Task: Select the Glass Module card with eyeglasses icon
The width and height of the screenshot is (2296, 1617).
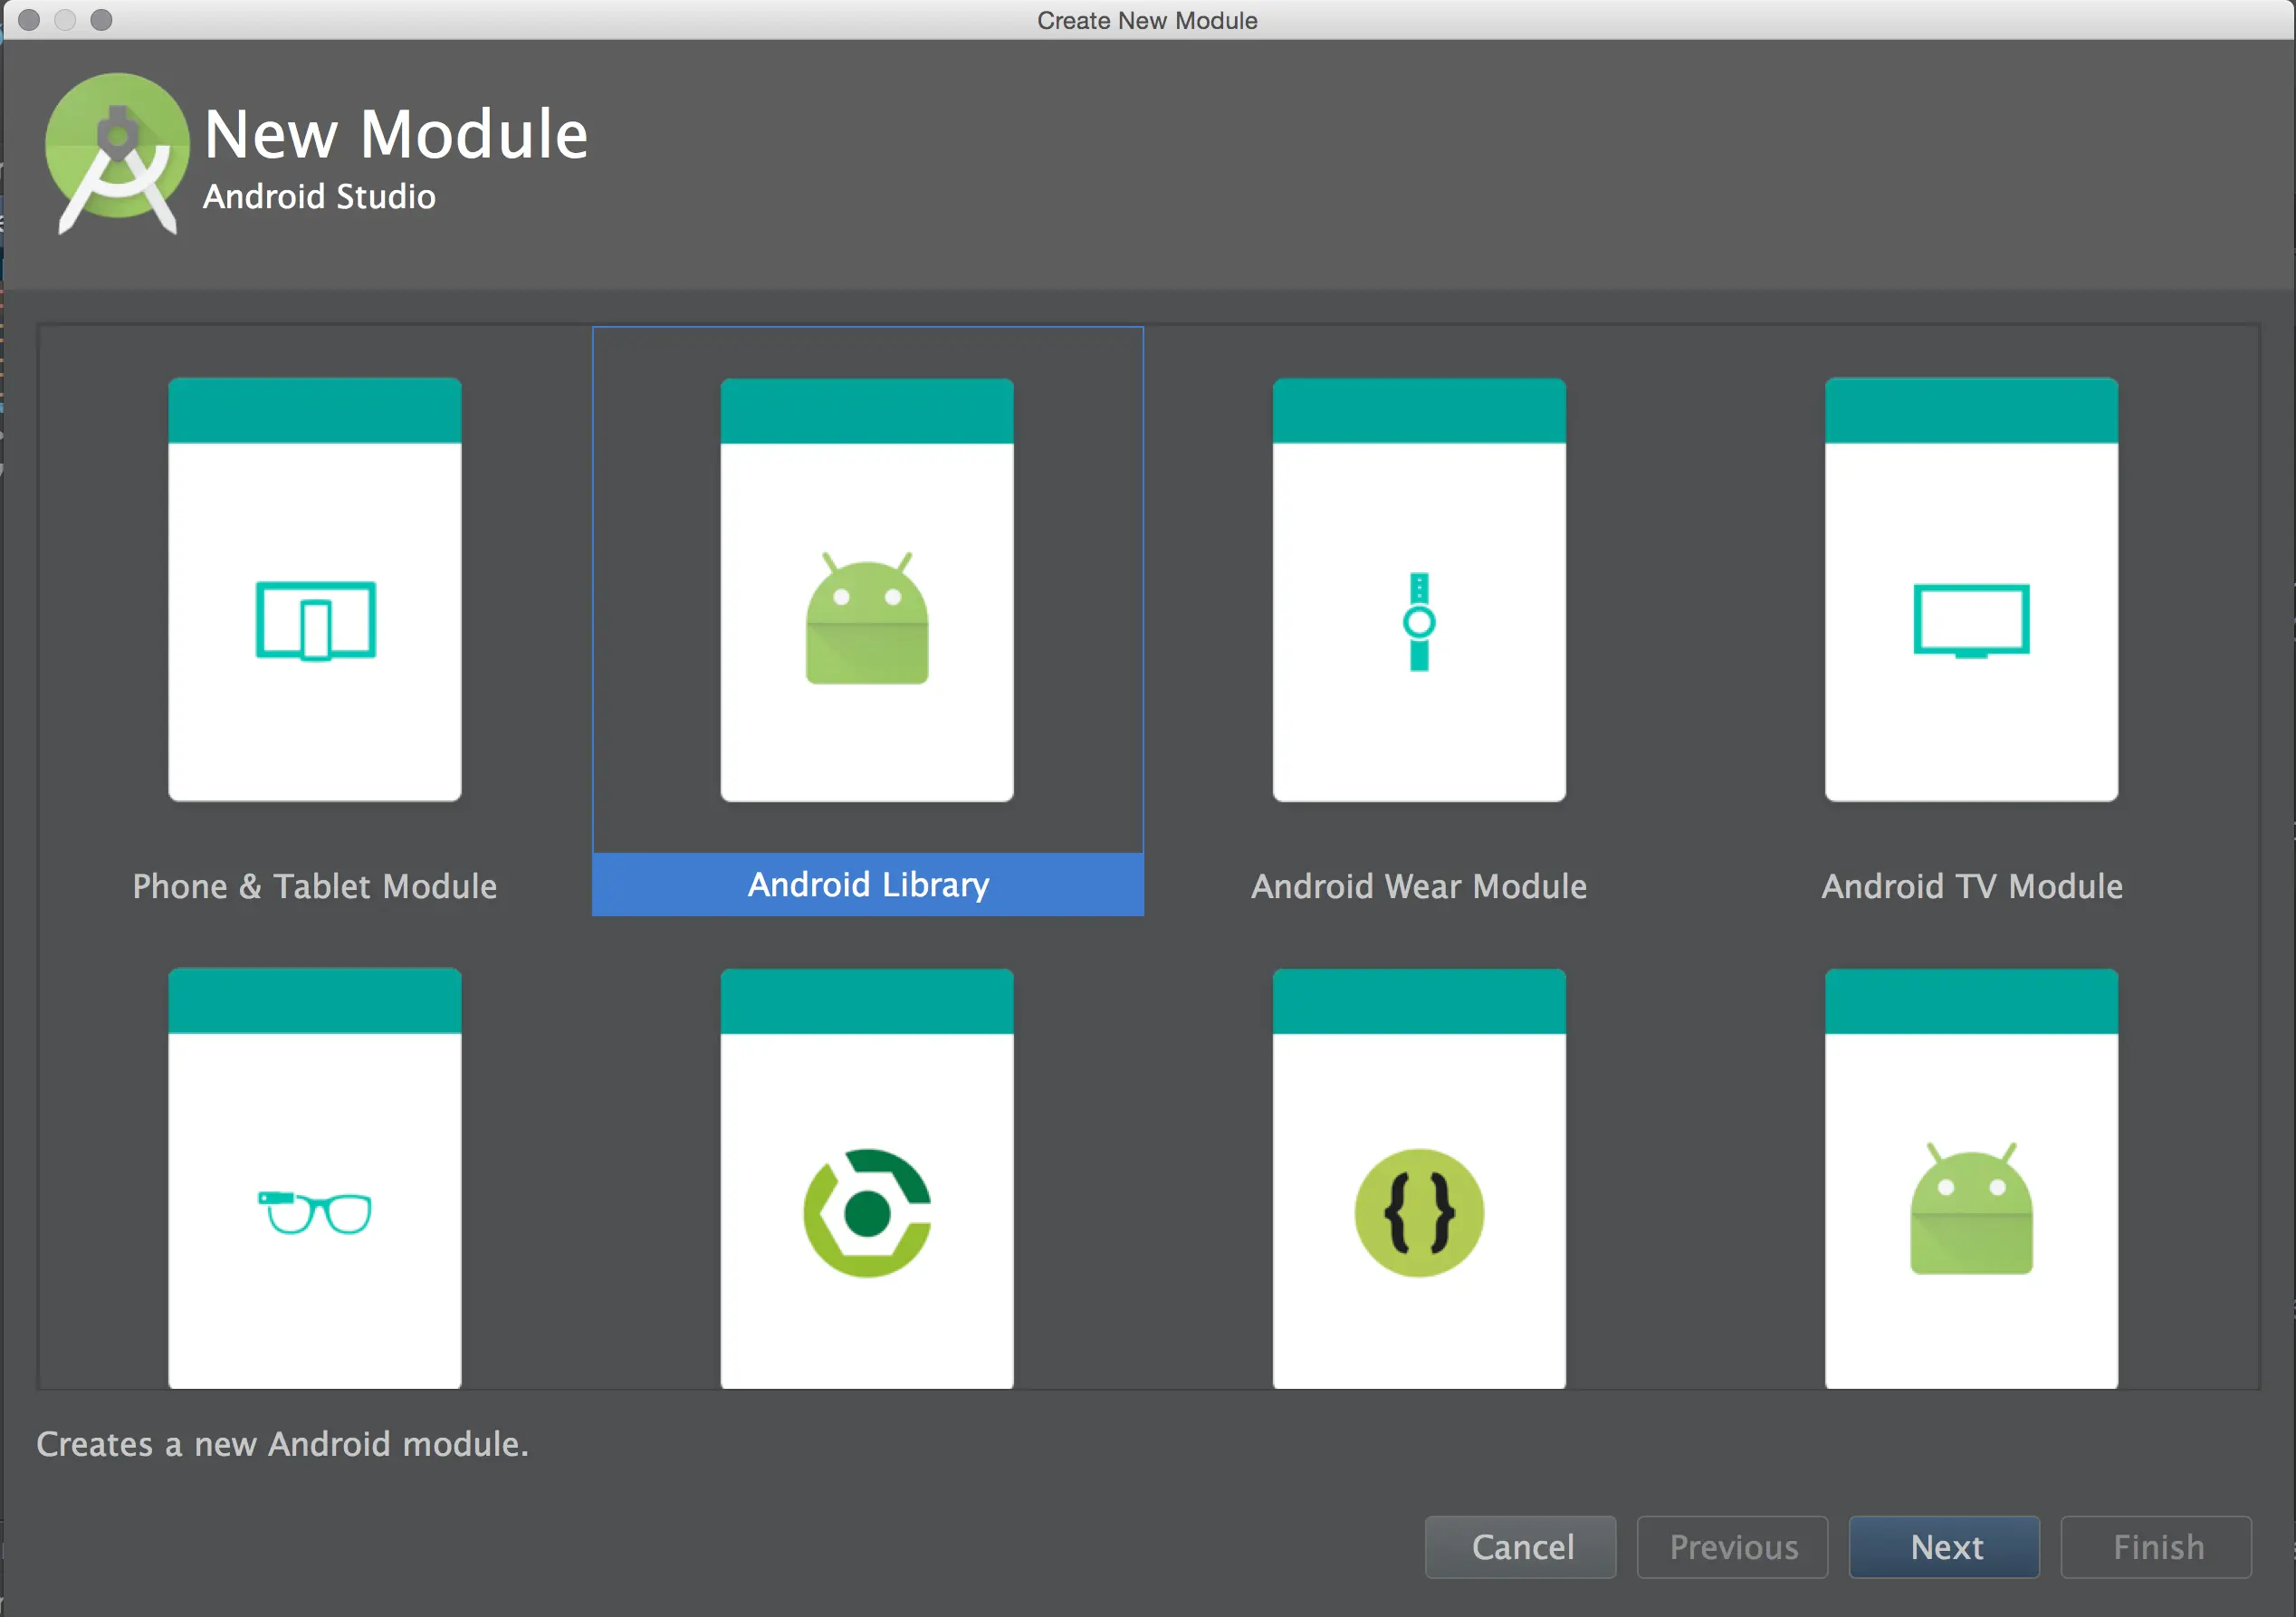Action: pyautogui.click(x=314, y=1180)
